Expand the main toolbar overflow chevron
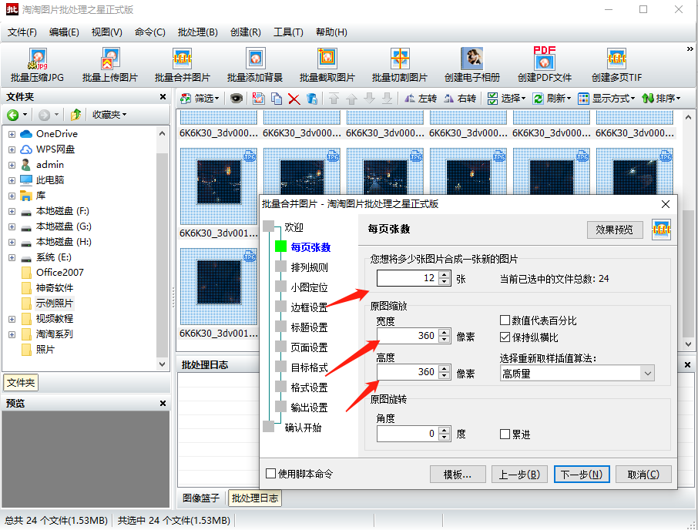Image resolution: width=698 pixels, height=530 pixels. [x=690, y=49]
